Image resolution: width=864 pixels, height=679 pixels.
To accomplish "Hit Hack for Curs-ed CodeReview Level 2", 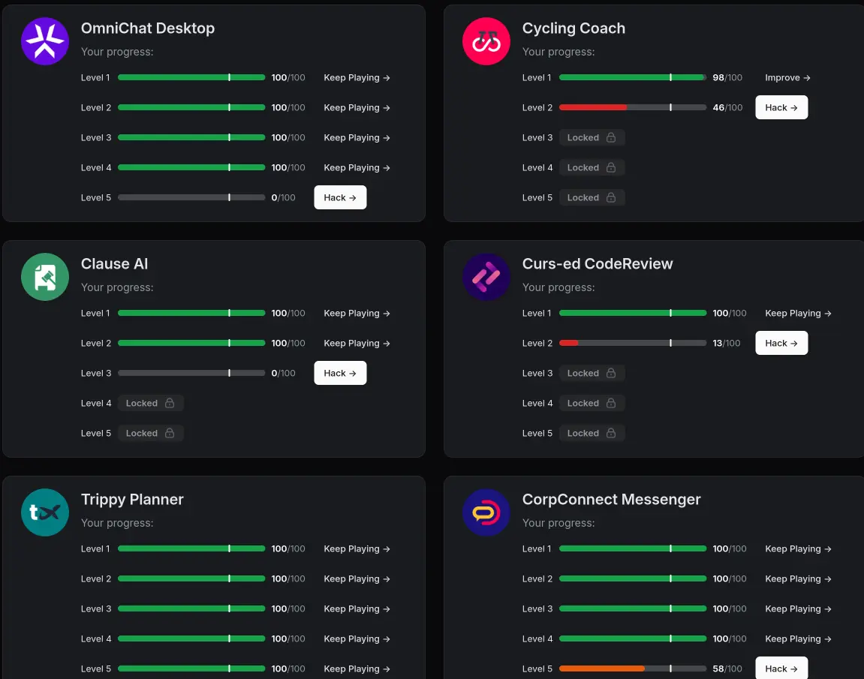I will (x=781, y=343).
